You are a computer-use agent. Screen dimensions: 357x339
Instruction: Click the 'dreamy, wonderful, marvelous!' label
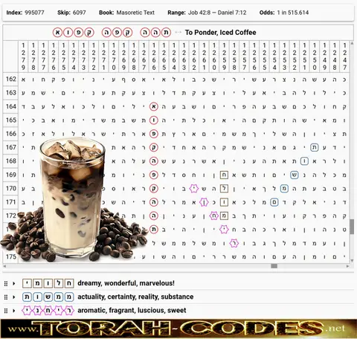coord(126,283)
